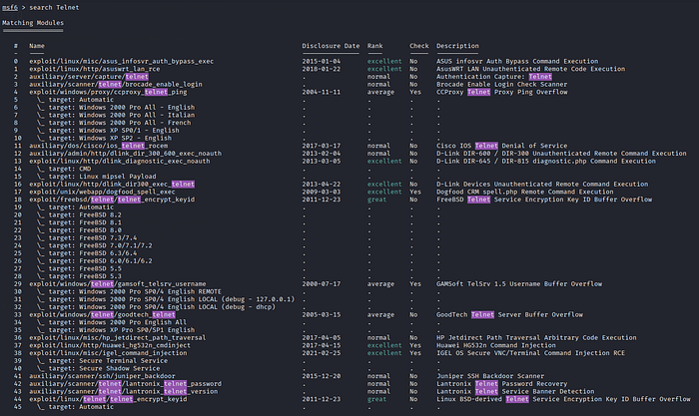Select exploit/linux/http/asuswrt_lan_rce module name
699x416 pixels.
coord(95,69)
